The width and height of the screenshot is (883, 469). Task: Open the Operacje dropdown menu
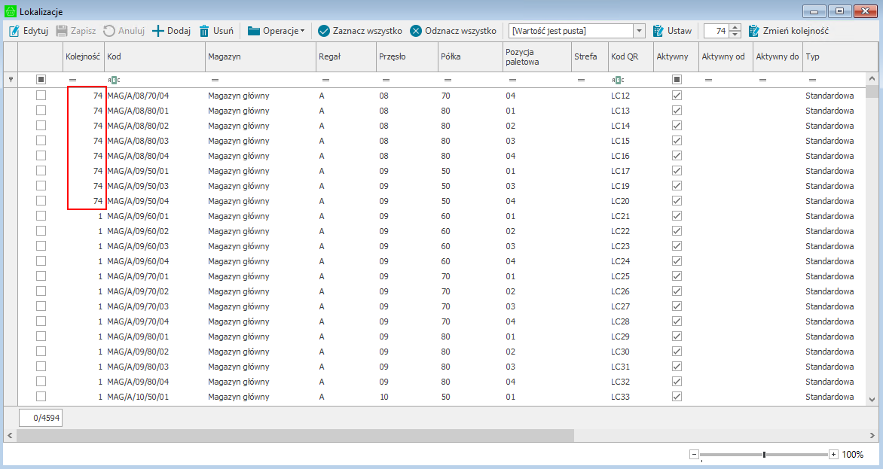tap(277, 31)
